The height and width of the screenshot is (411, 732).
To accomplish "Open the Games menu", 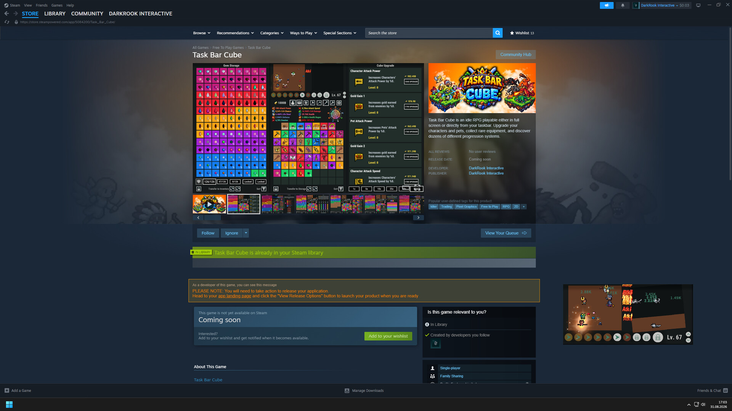I will (x=57, y=5).
